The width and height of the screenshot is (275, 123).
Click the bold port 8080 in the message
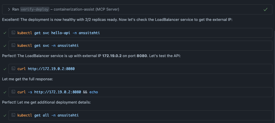point(142,56)
